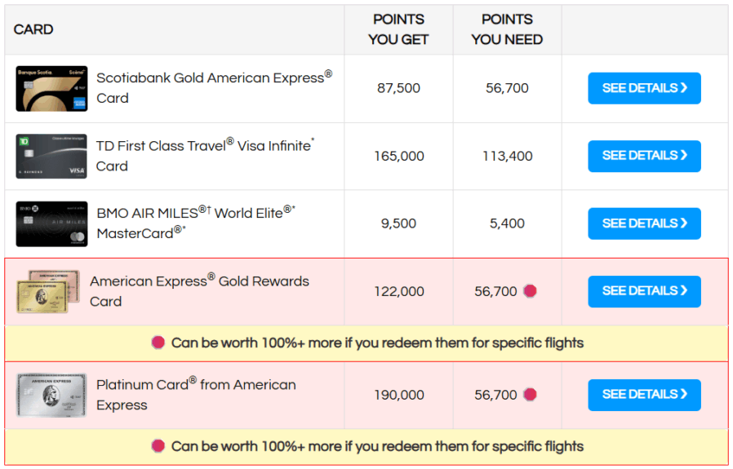Click the TD First Class Travel card image
Screen dimensions: 733x469
coord(51,157)
